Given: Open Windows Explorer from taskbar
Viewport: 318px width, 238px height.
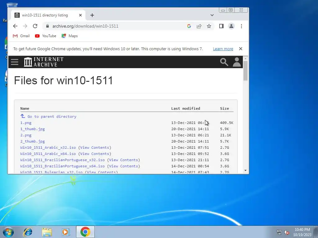Looking at the screenshot, I should [47, 232].
